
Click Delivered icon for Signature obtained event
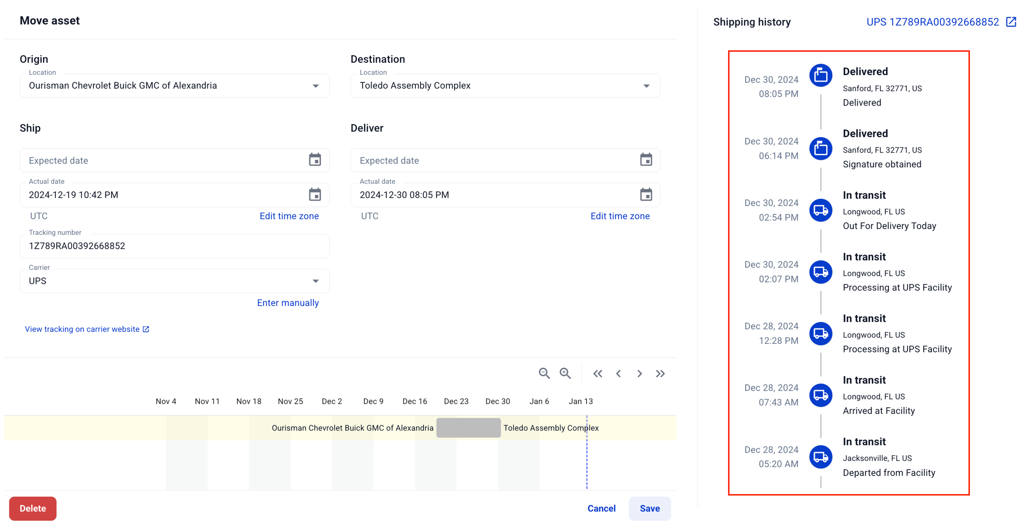point(821,149)
